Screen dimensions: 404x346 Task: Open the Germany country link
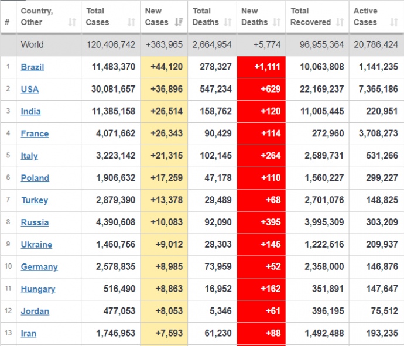pyautogui.click(x=39, y=268)
